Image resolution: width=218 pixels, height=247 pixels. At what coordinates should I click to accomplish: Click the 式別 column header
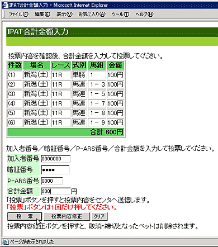point(79,65)
